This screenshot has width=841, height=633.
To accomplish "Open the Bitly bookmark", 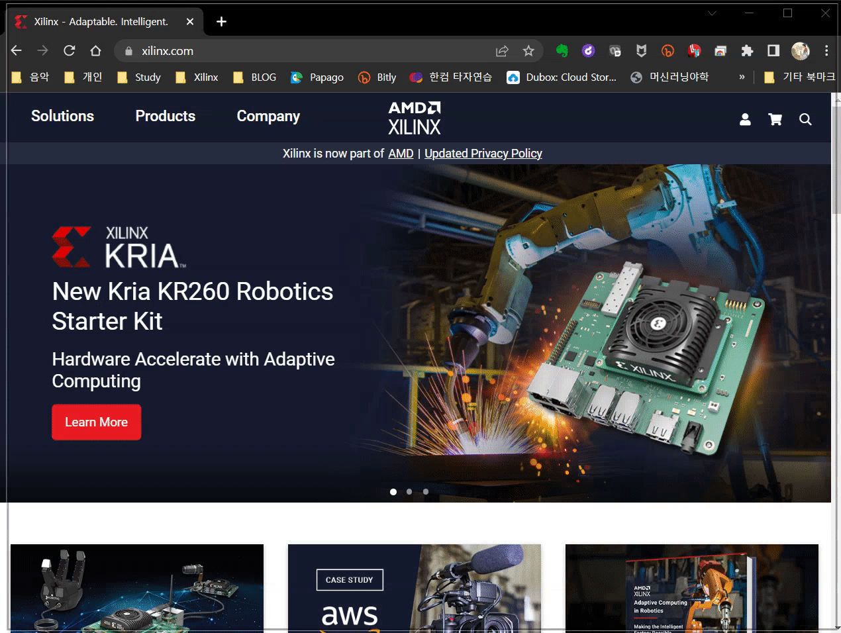I will 377,77.
